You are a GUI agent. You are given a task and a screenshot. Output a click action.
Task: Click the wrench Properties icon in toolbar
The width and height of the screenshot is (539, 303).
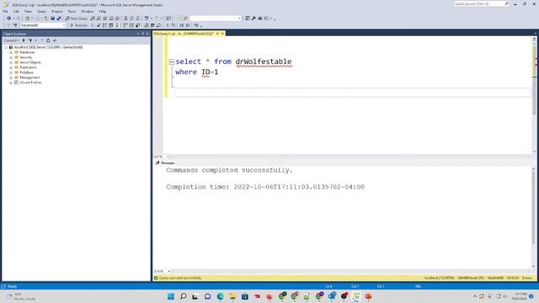pyautogui.click(x=253, y=19)
